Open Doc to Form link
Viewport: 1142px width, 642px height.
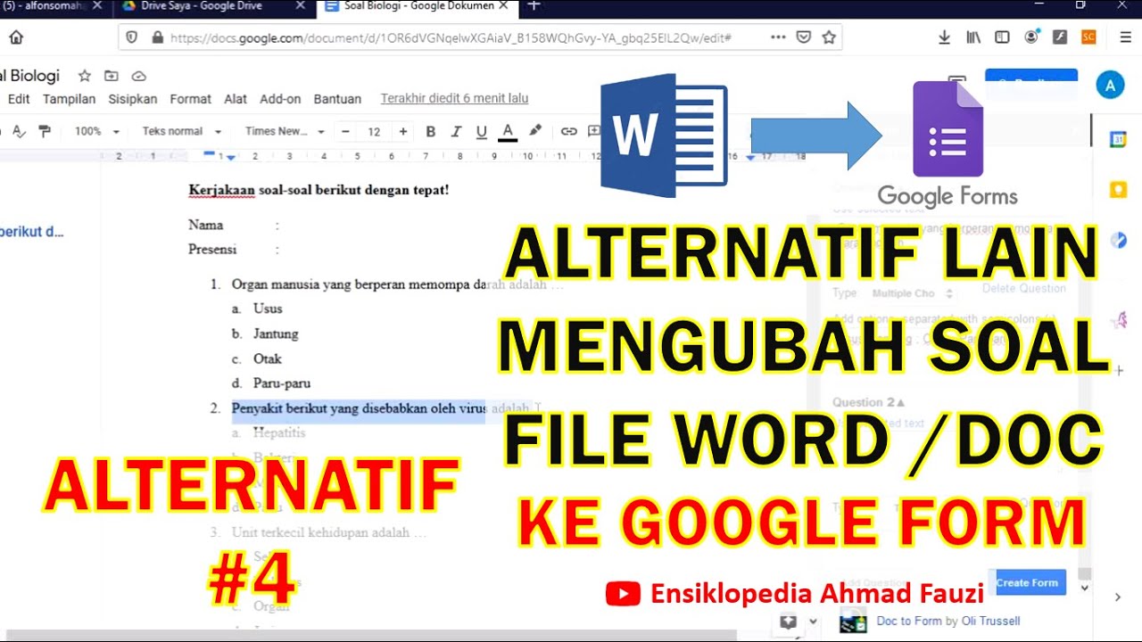point(909,621)
